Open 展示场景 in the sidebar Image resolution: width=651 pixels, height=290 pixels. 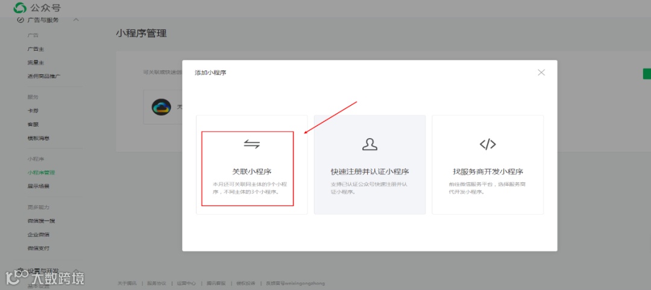coord(39,186)
